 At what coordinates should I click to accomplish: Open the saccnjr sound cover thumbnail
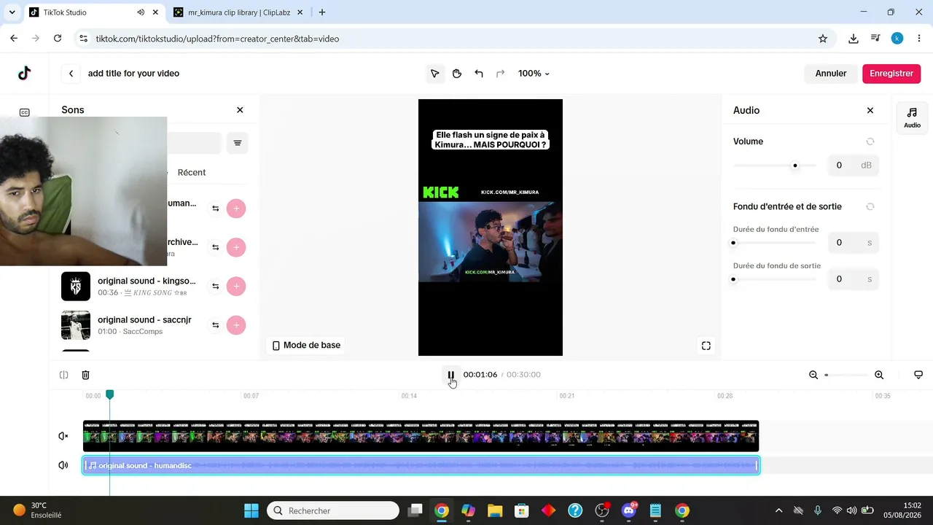tap(76, 325)
